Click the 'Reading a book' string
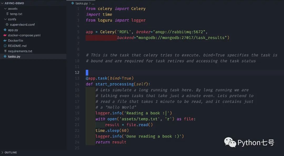Screen dimensions: 284x156 [146, 113]
